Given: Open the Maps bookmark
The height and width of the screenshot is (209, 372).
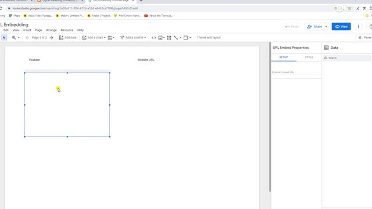Looking at the screenshot, I should click(15, 16).
